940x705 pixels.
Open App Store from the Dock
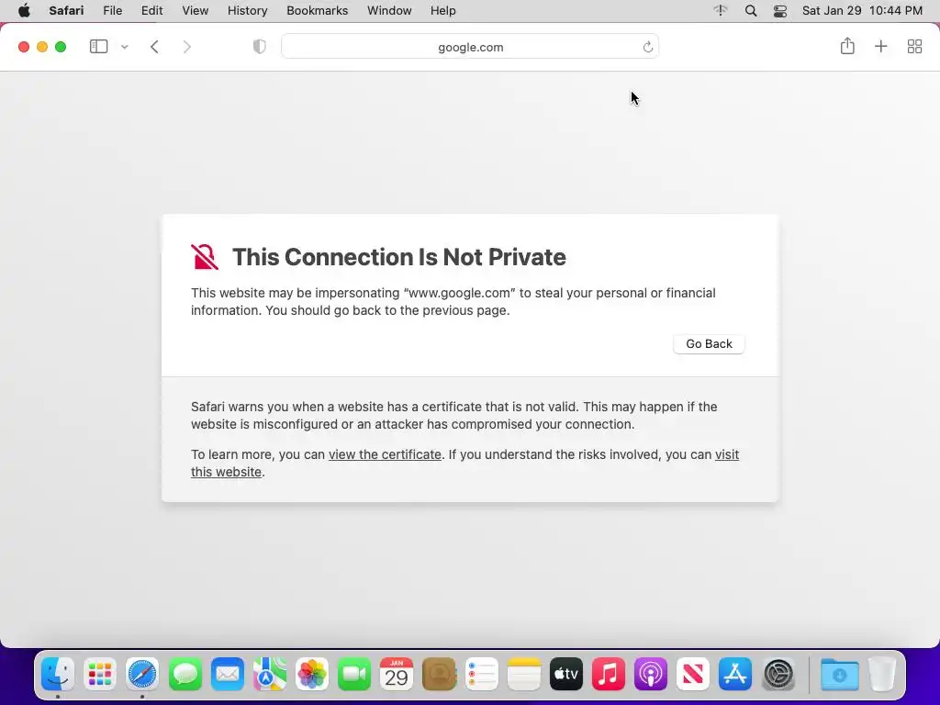(735, 674)
